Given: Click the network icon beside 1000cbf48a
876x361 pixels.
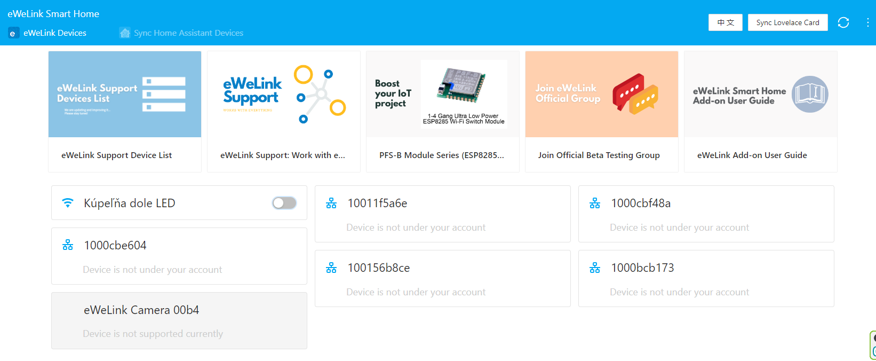Looking at the screenshot, I should (595, 203).
